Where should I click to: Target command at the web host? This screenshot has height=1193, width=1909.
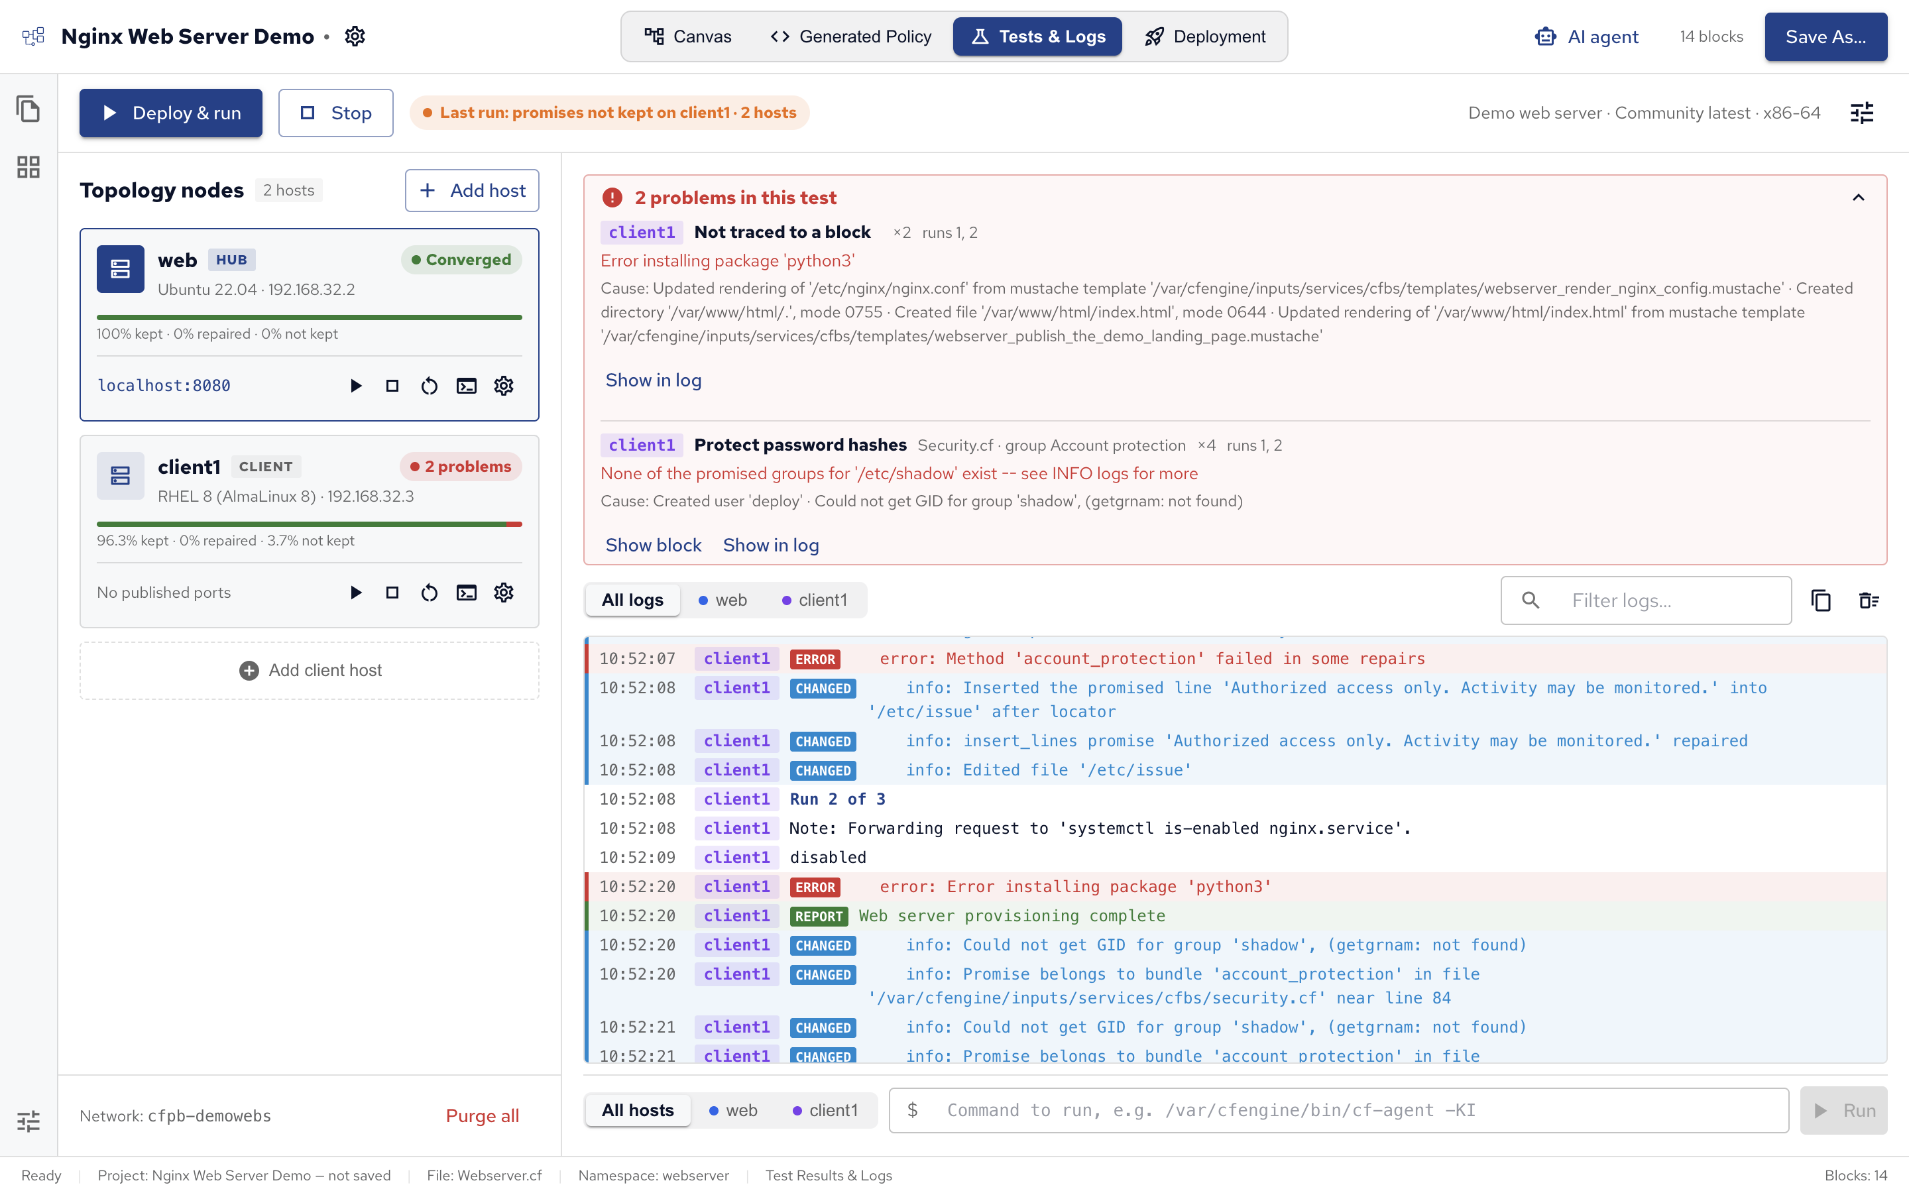coord(733,1110)
